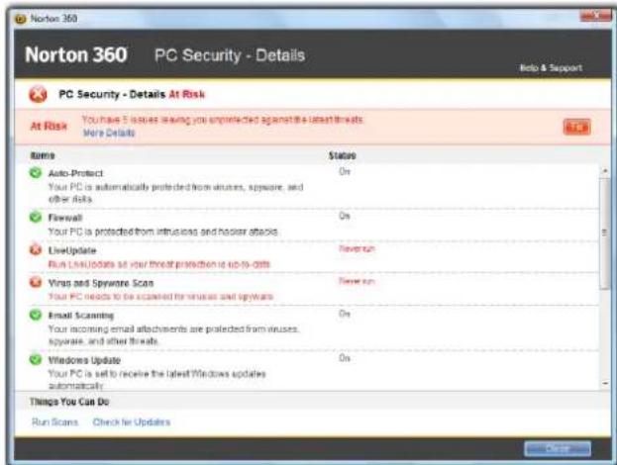This screenshot has height=465, width=617.
Task: Click red X icon beside Virus and Spyware Scan
Action: tap(36, 281)
